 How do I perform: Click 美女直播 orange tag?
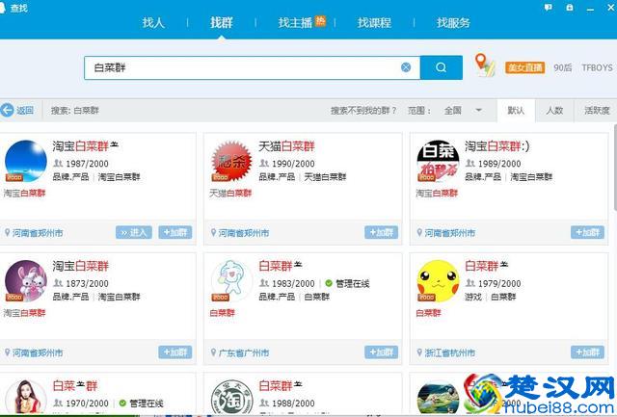click(x=524, y=67)
